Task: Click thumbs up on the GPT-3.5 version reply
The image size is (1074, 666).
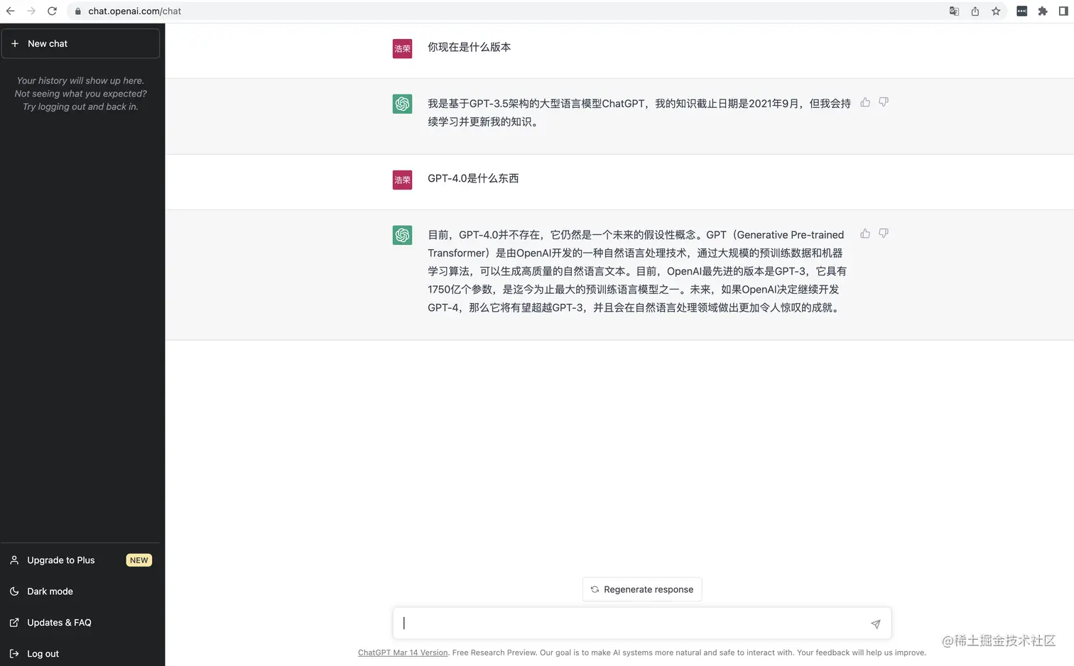Action: coord(865,102)
